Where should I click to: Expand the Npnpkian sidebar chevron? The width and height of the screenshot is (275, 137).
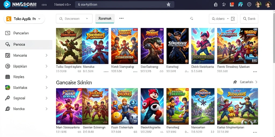tap(46, 66)
